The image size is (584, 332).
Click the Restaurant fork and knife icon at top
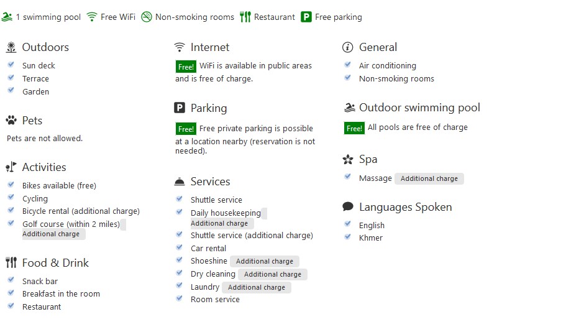click(245, 17)
